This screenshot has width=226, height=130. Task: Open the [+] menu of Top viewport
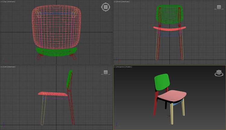coord(2,2)
